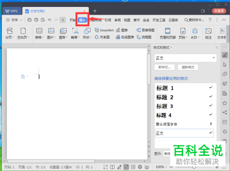Click the 新样式 button
The image size is (230, 171).
click(165, 67)
